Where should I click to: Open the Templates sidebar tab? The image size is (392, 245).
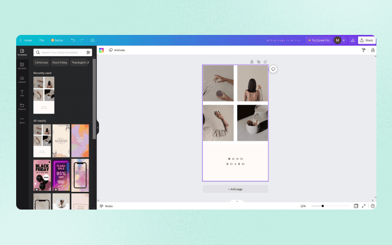point(22,52)
